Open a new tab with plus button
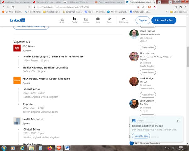The height and width of the screenshot is (151, 189). pos(159,2)
